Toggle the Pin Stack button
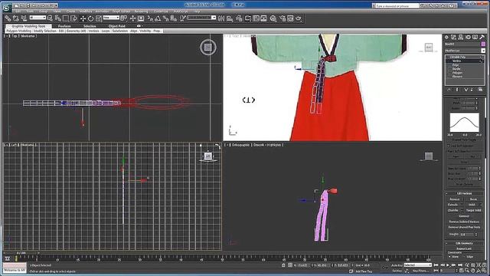Image resolution: width=490 pixels, height=276 pixels. pos(449,90)
